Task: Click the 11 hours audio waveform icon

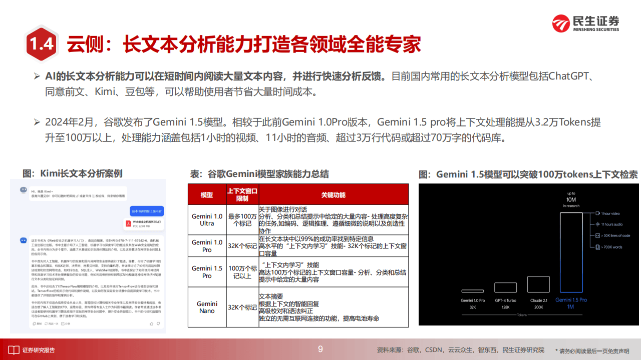Action: [x=597, y=224]
